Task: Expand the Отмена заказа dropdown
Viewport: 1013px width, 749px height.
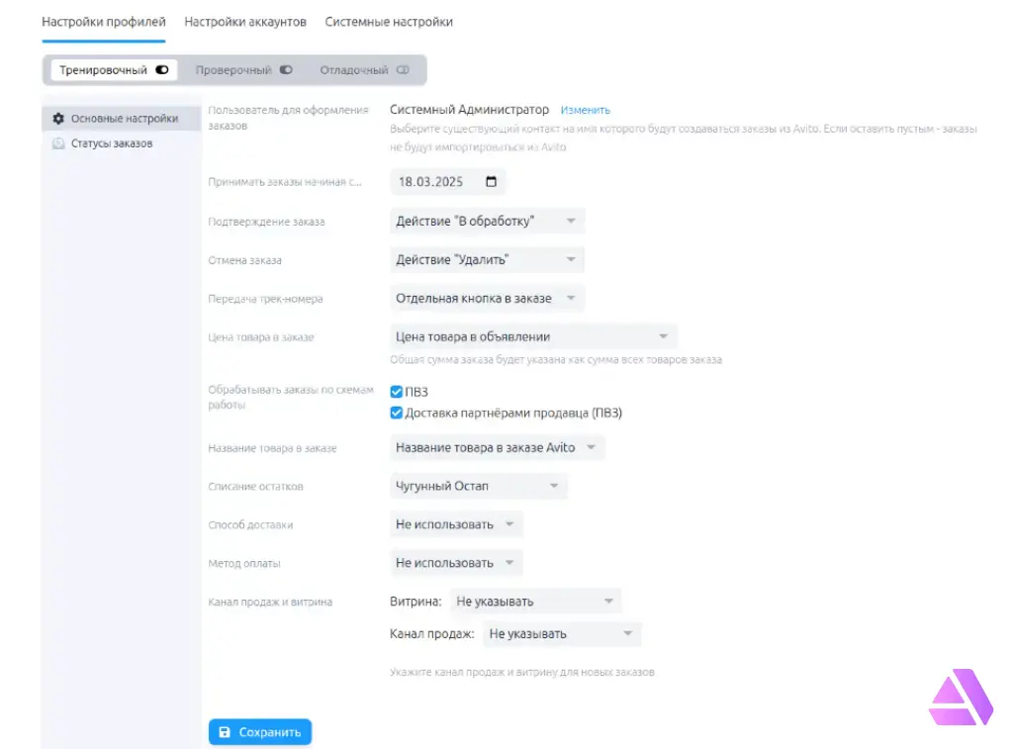Action: click(x=486, y=259)
